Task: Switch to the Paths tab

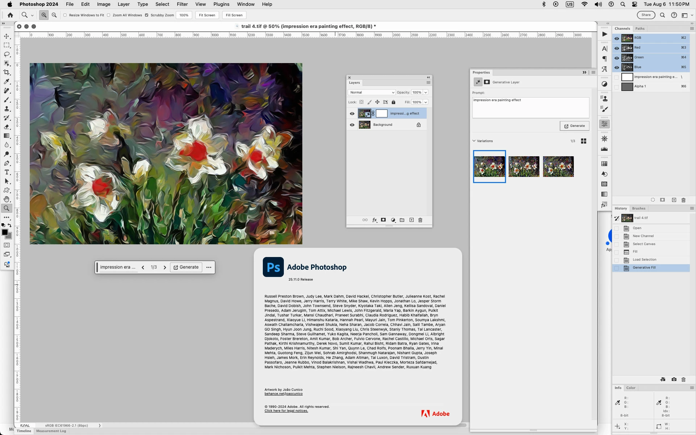Action: tap(640, 29)
